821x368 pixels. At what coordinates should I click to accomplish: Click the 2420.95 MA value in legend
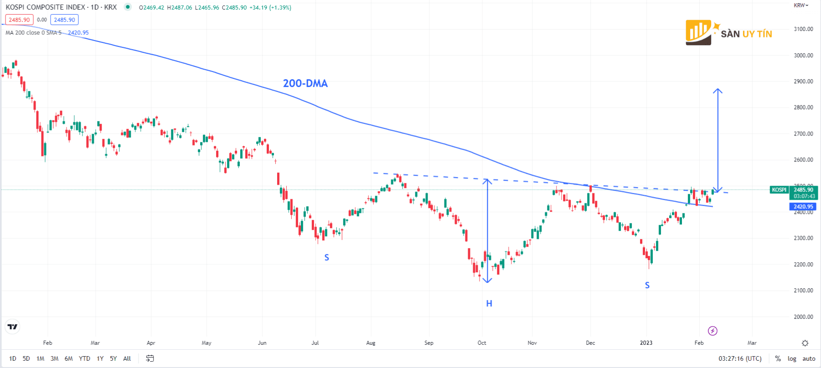point(78,32)
